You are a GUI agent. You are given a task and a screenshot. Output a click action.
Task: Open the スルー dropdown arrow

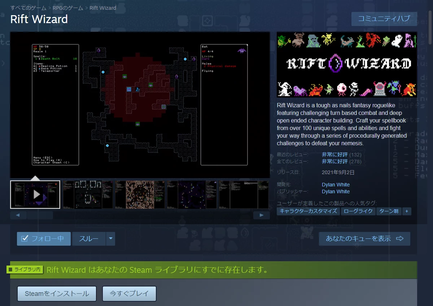click(x=111, y=239)
